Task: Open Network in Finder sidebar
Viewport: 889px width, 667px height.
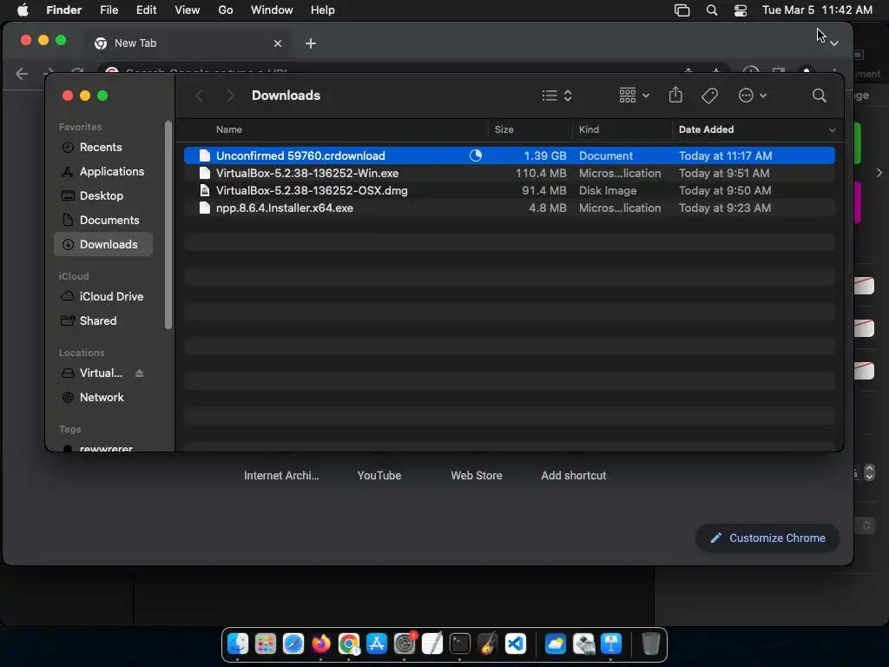Action: [x=103, y=398]
